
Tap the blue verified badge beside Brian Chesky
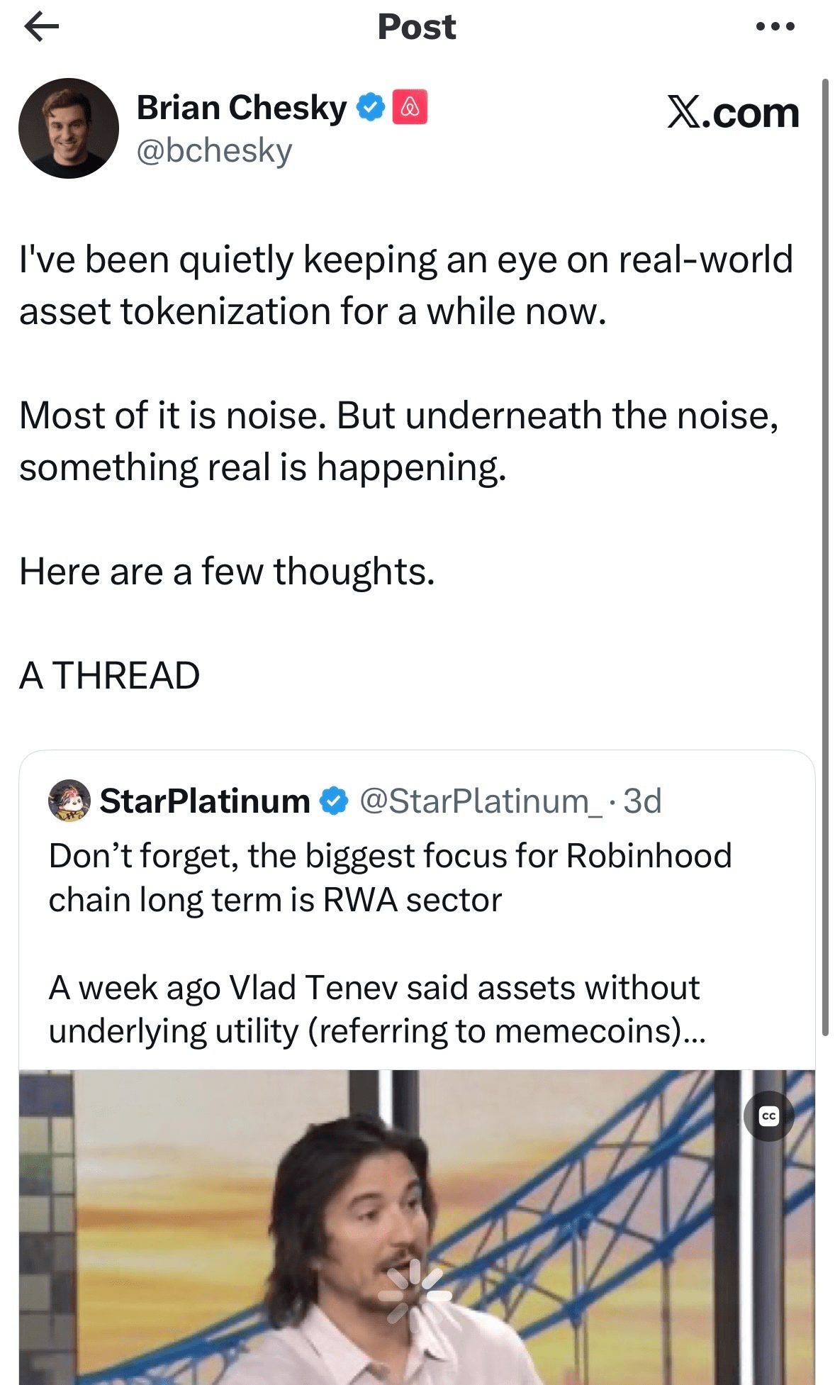click(370, 107)
